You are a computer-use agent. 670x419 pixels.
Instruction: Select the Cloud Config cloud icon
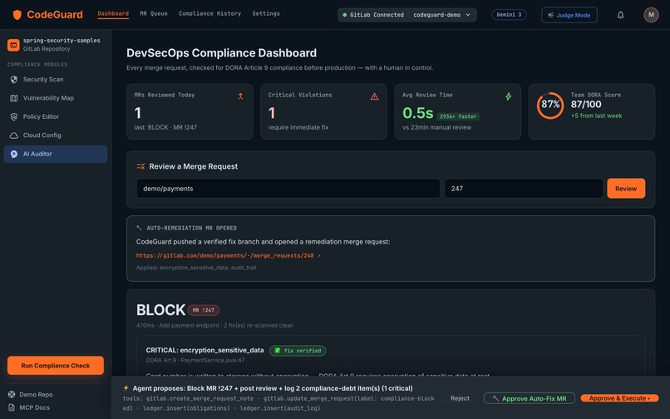coord(13,136)
